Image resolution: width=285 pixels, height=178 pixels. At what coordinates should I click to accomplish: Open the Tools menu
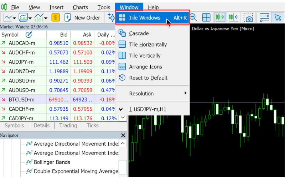coord(104,7)
